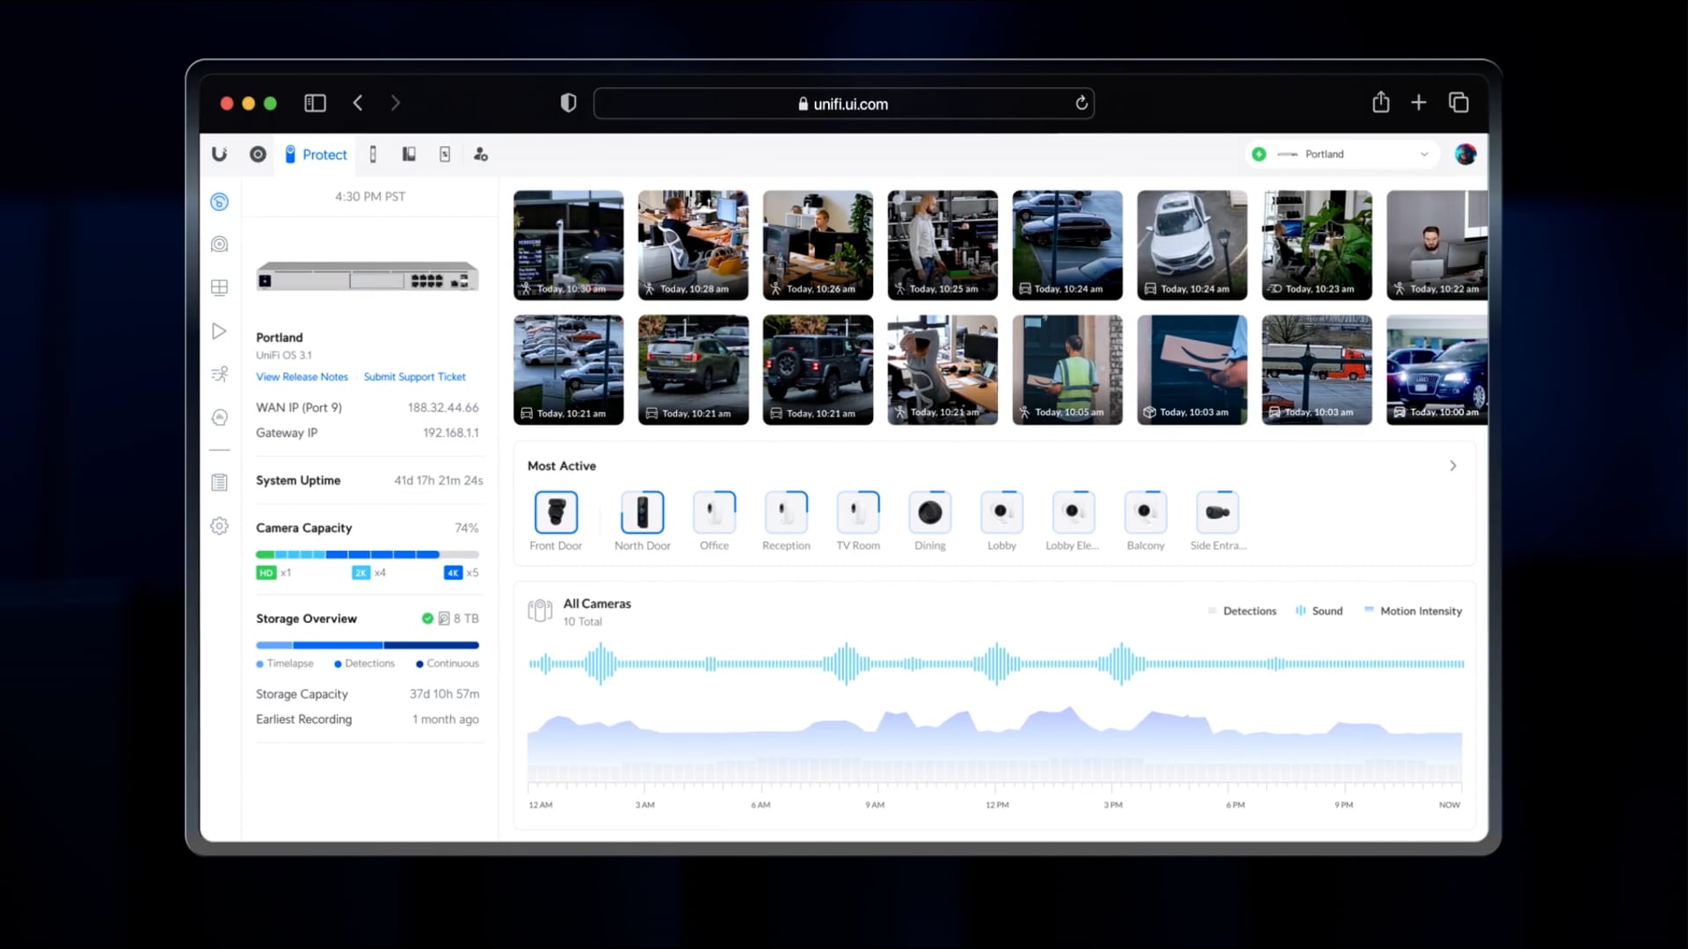Screen dimensions: 1688x949
Task: Open the Live View grid sidebar icon
Action: 220,287
